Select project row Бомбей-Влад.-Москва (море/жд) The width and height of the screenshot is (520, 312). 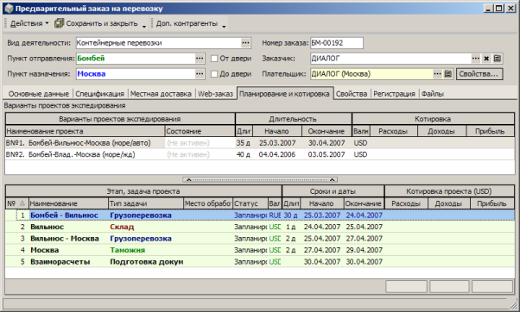click(x=260, y=154)
